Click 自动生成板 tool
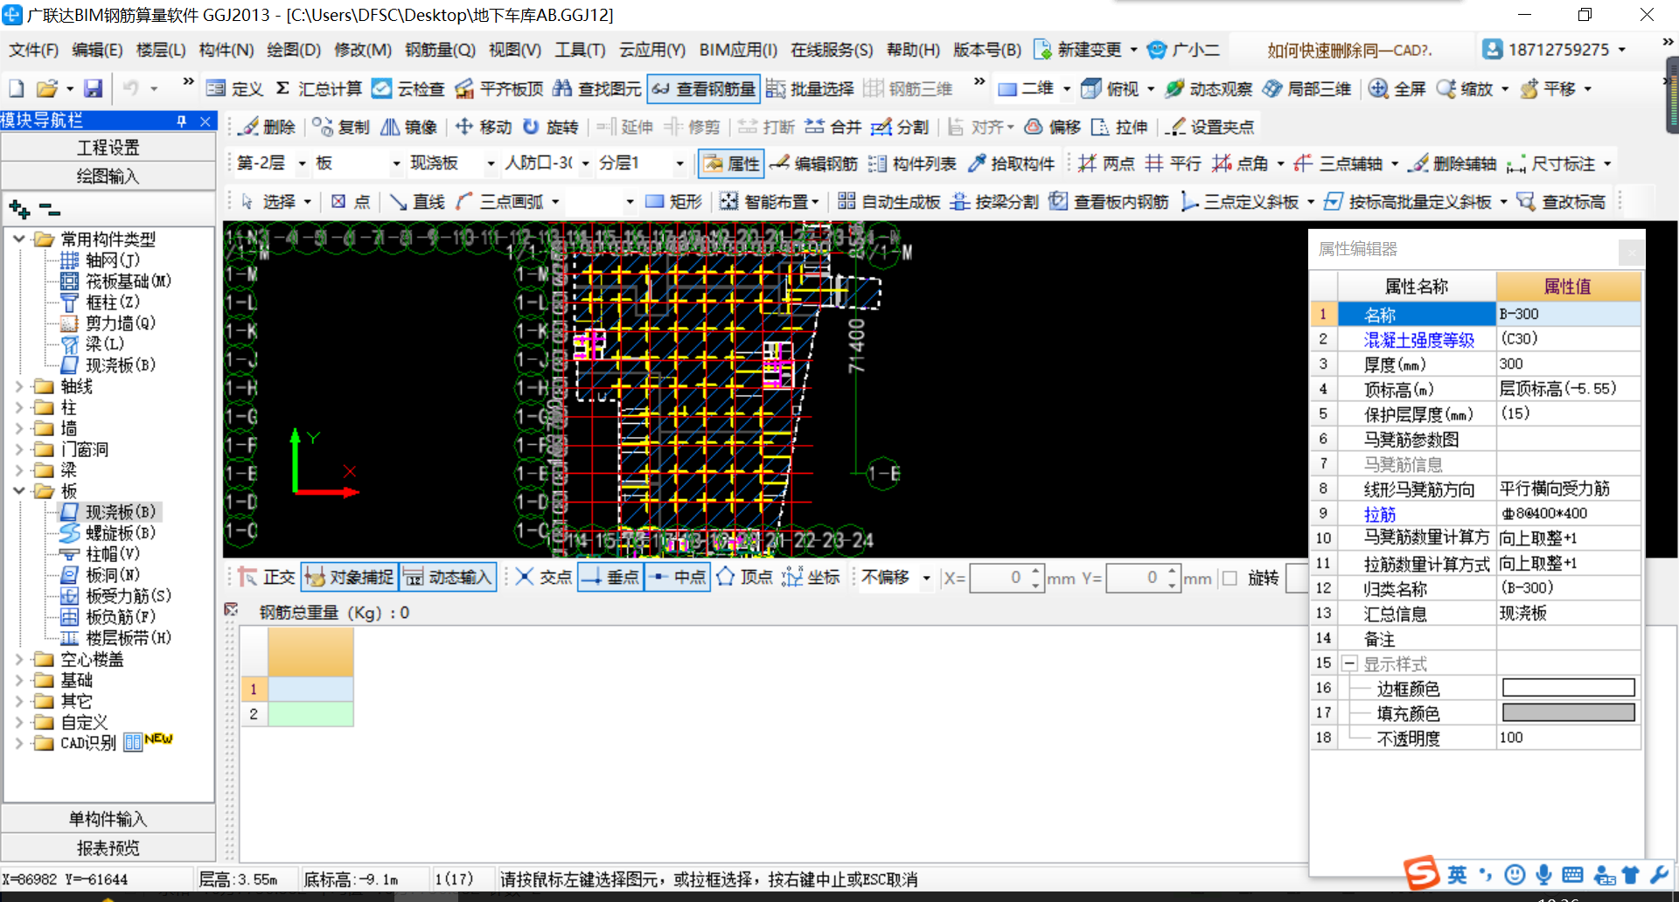This screenshot has width=1679, height=902. click(x=888, y=202)
